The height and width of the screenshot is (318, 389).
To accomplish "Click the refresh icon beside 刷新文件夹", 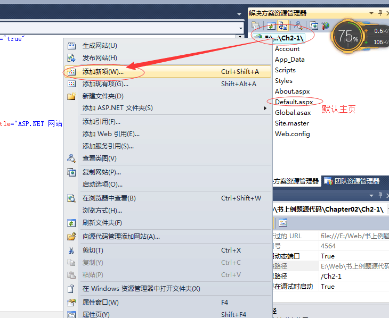I will point(71,223).
